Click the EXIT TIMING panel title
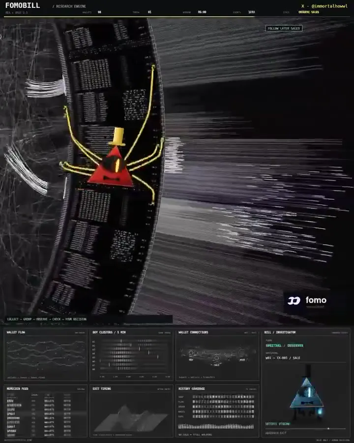The width and height of the screenshot is (354, 443). pyautogui.click(x=102, y=389)
